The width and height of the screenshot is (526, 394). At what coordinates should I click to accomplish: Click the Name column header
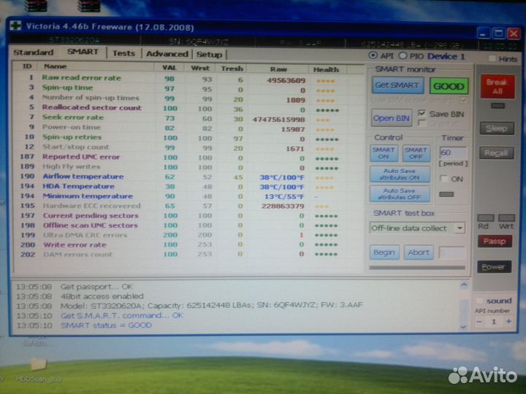55,66
